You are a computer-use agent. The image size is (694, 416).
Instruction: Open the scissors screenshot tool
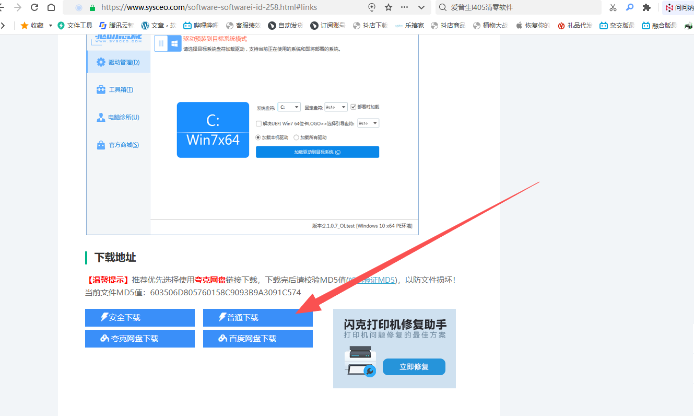coord(613,7)
